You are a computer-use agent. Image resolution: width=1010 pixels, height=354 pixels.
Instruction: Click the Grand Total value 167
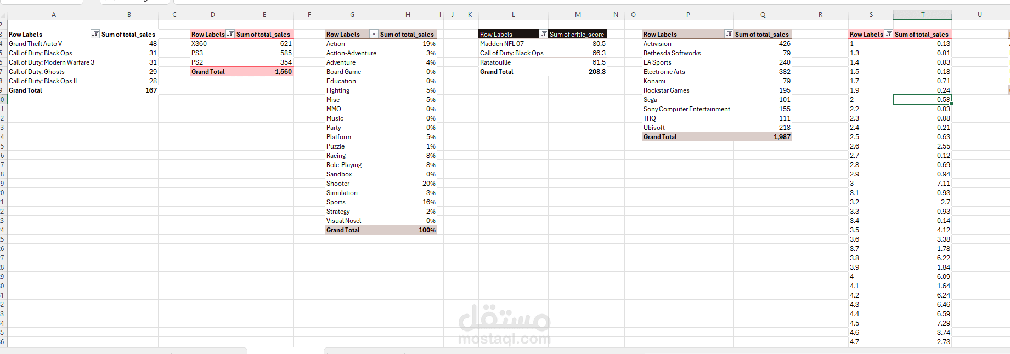(129, 90)
